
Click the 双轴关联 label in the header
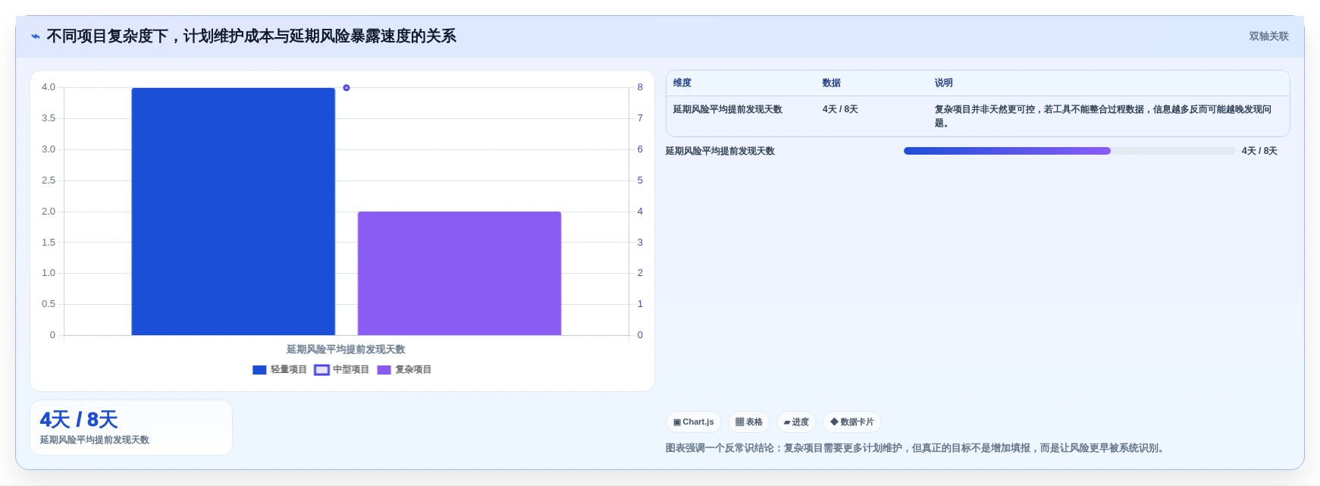1268,36
